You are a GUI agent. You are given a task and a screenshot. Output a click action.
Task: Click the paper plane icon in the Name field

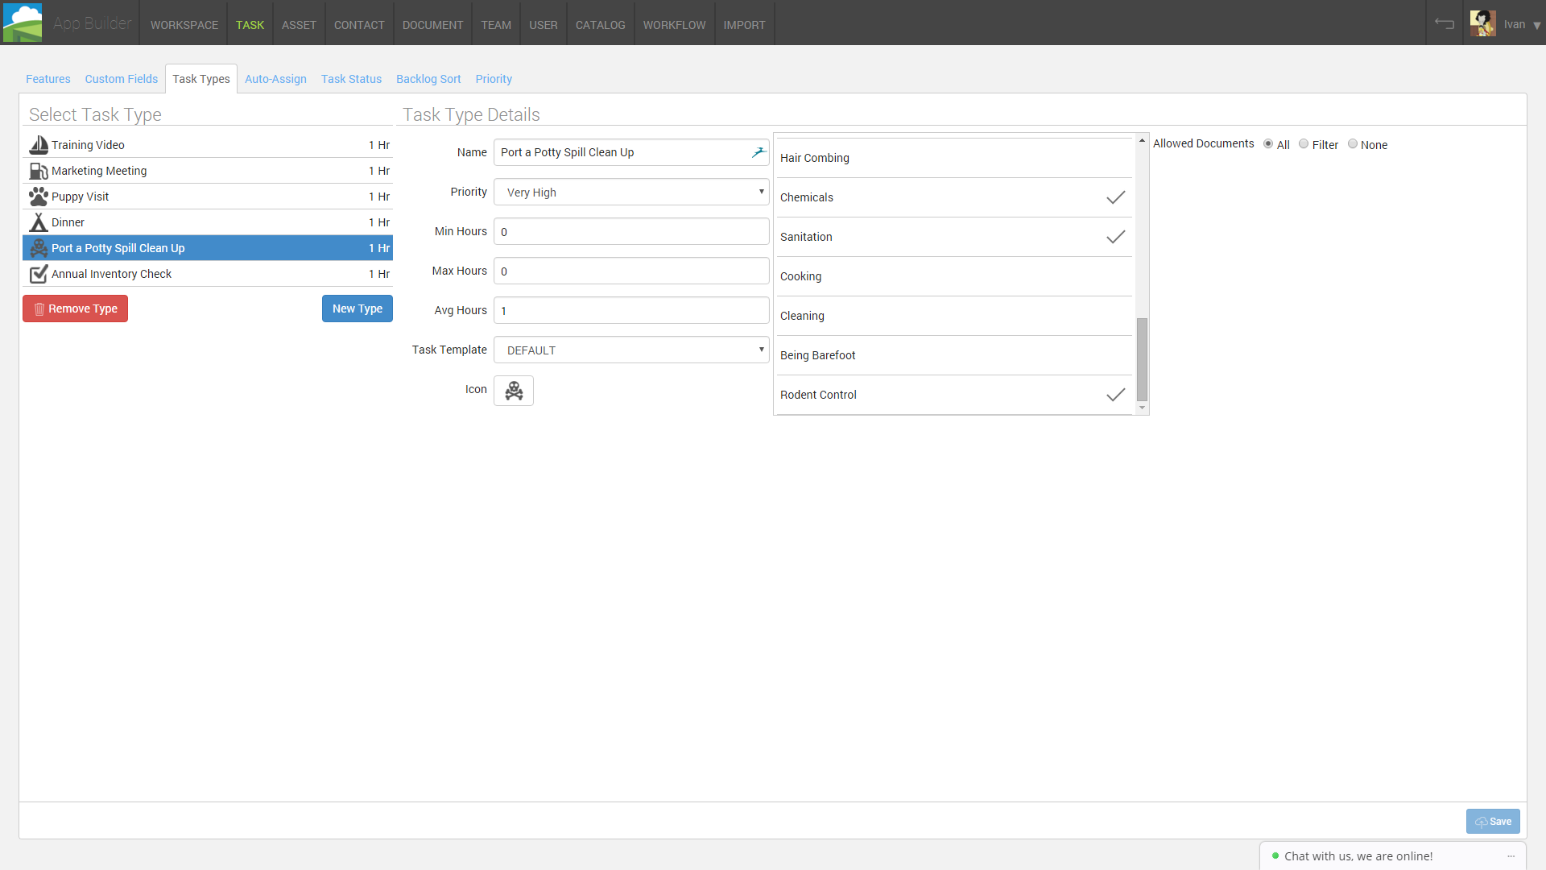tap(758, 151)
